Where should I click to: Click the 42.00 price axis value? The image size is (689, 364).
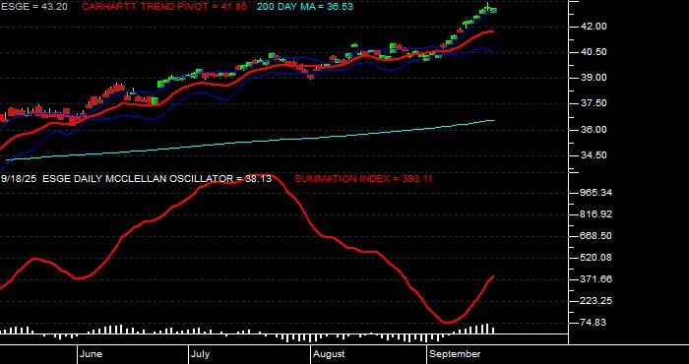point(595,27)
